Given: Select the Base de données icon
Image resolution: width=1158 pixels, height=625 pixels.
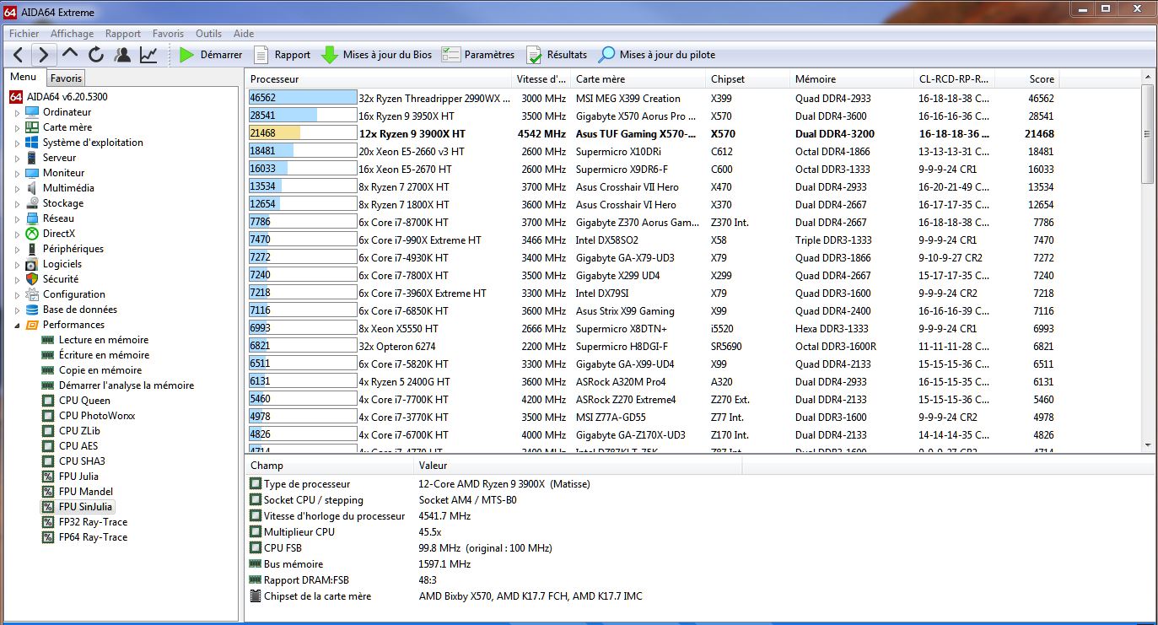Looking at the screenshot, I should tap(32, 310).
